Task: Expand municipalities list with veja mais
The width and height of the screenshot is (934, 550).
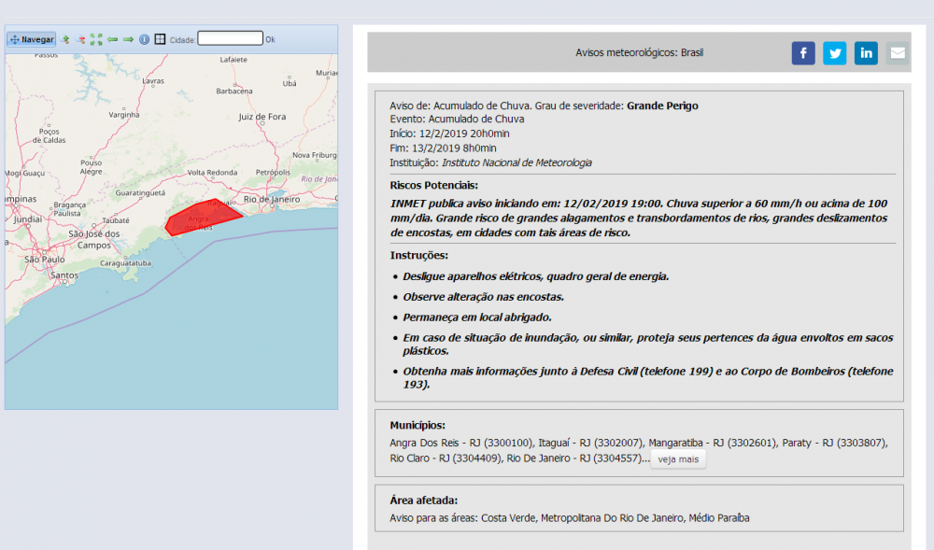Action: coord(678,459)
